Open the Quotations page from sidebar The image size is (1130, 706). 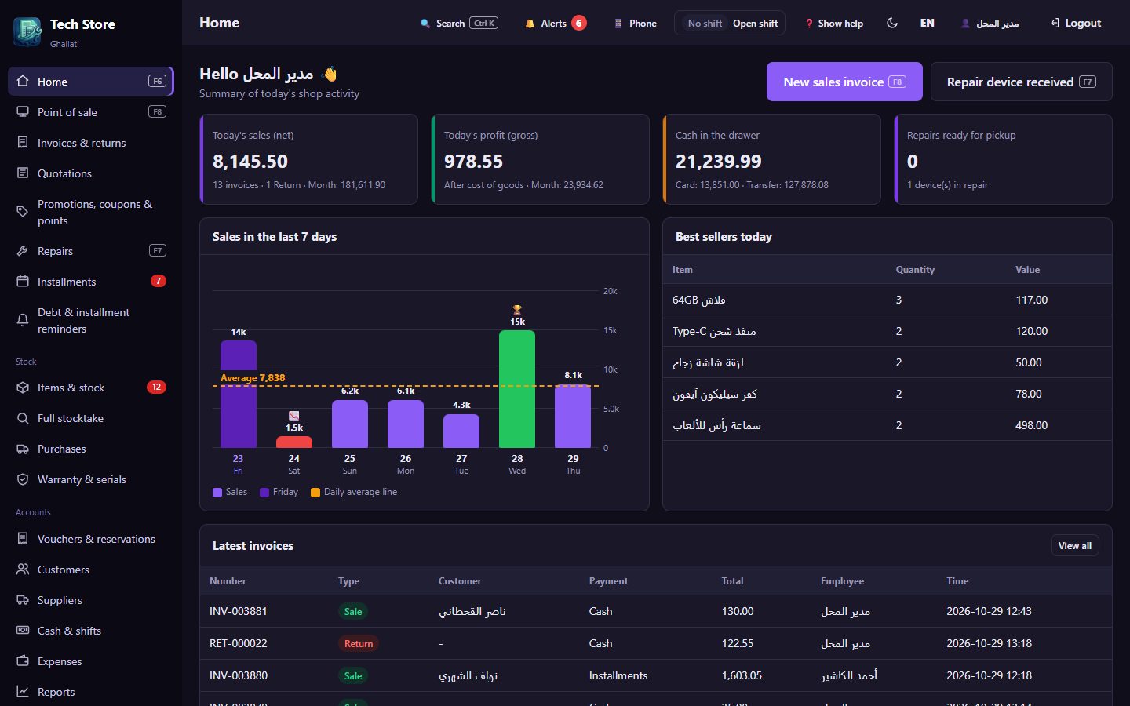tap(91, 173)
